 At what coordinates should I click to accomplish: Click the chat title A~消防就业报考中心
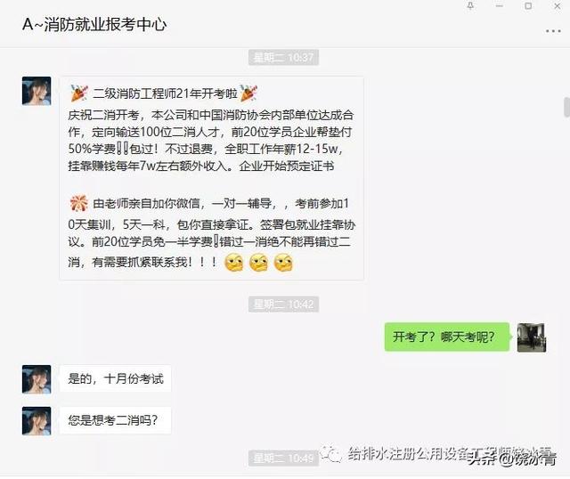pyautogui.click(x=94, y=24)
